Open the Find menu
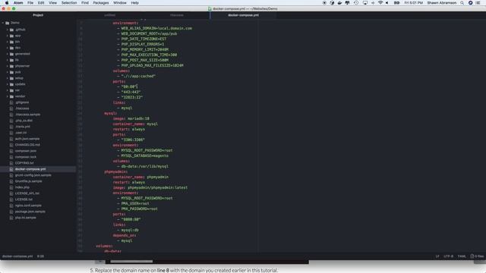 point(85,3)
